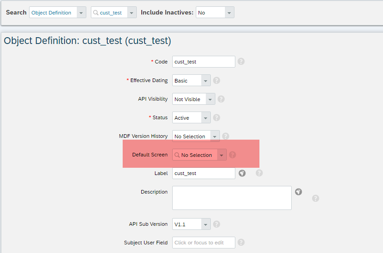Click help icon next to Code field
This screenshot has height=253, width=383.
[x=241, y=61]
